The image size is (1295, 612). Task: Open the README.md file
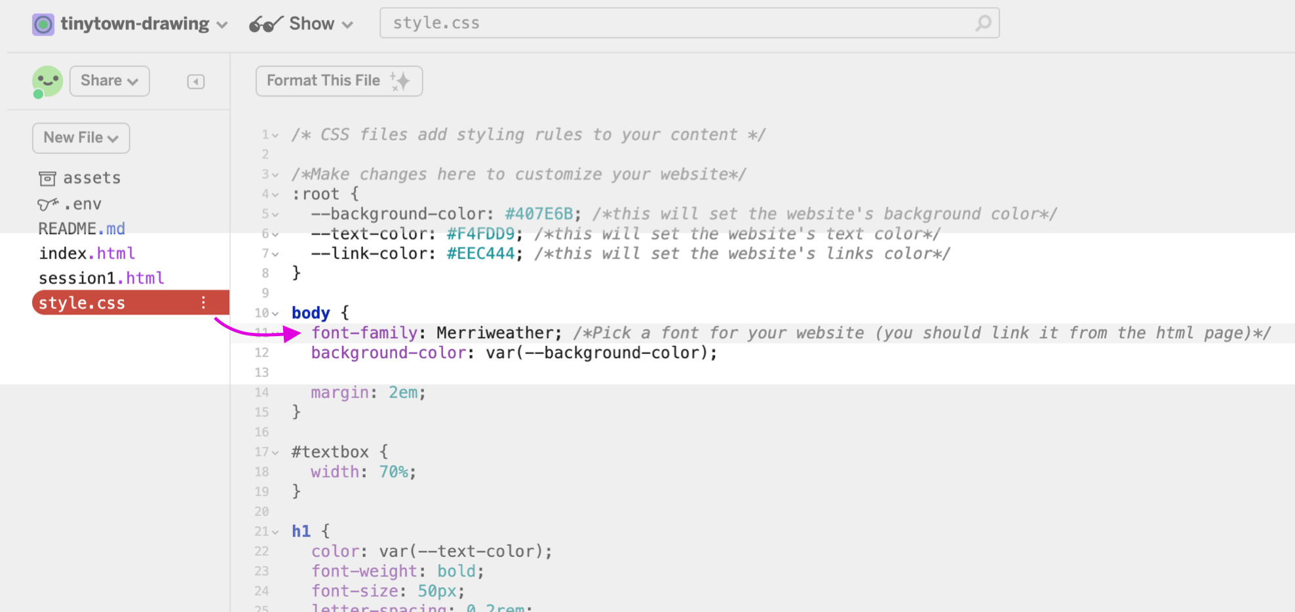coord(81,228)
